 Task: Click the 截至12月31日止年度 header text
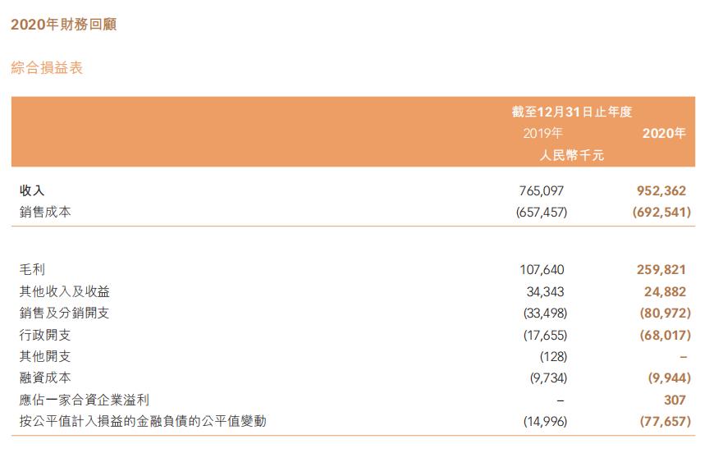[571, 112]
